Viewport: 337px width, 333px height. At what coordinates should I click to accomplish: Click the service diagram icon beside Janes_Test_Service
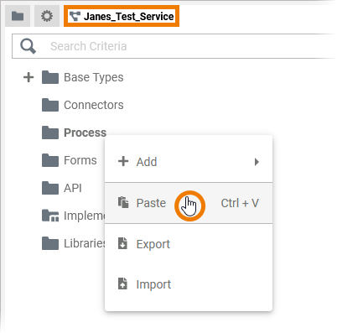(x=75, y=17)
